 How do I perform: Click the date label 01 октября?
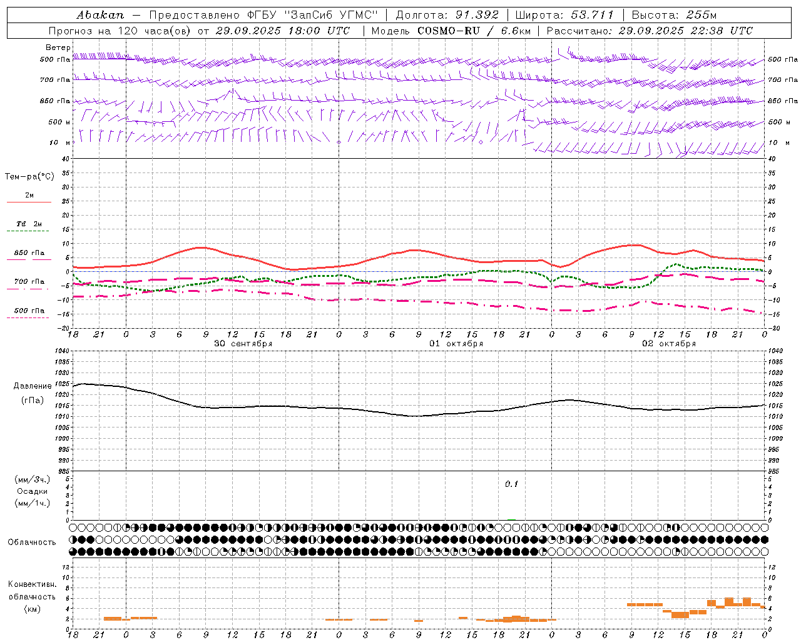tap(456, 344)
